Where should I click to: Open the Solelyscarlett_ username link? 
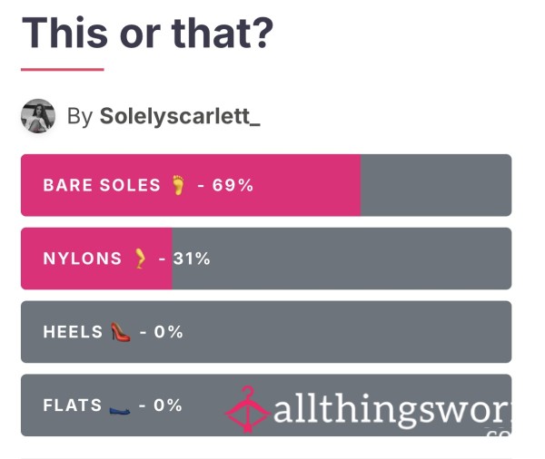click(x=180, y=116)
